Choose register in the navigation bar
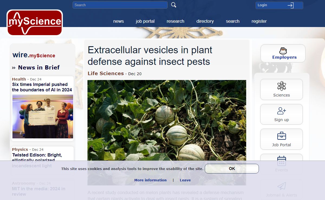Screen dimensions: 325x200 point(259,21)
